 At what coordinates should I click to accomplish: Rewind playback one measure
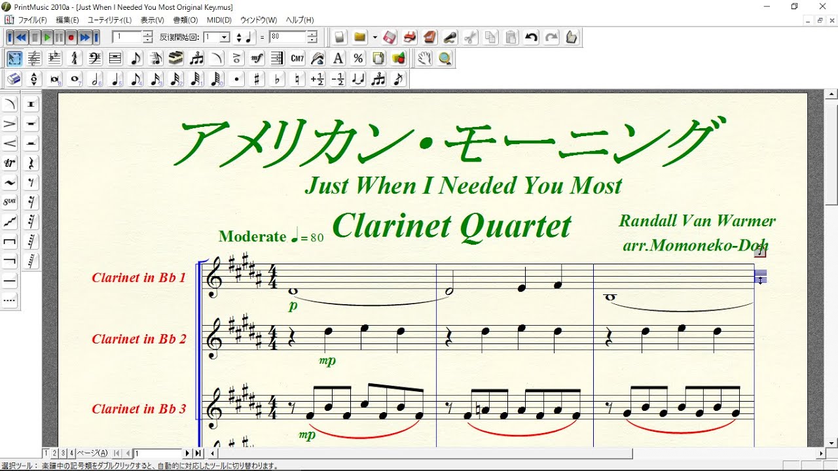point(22,37)
